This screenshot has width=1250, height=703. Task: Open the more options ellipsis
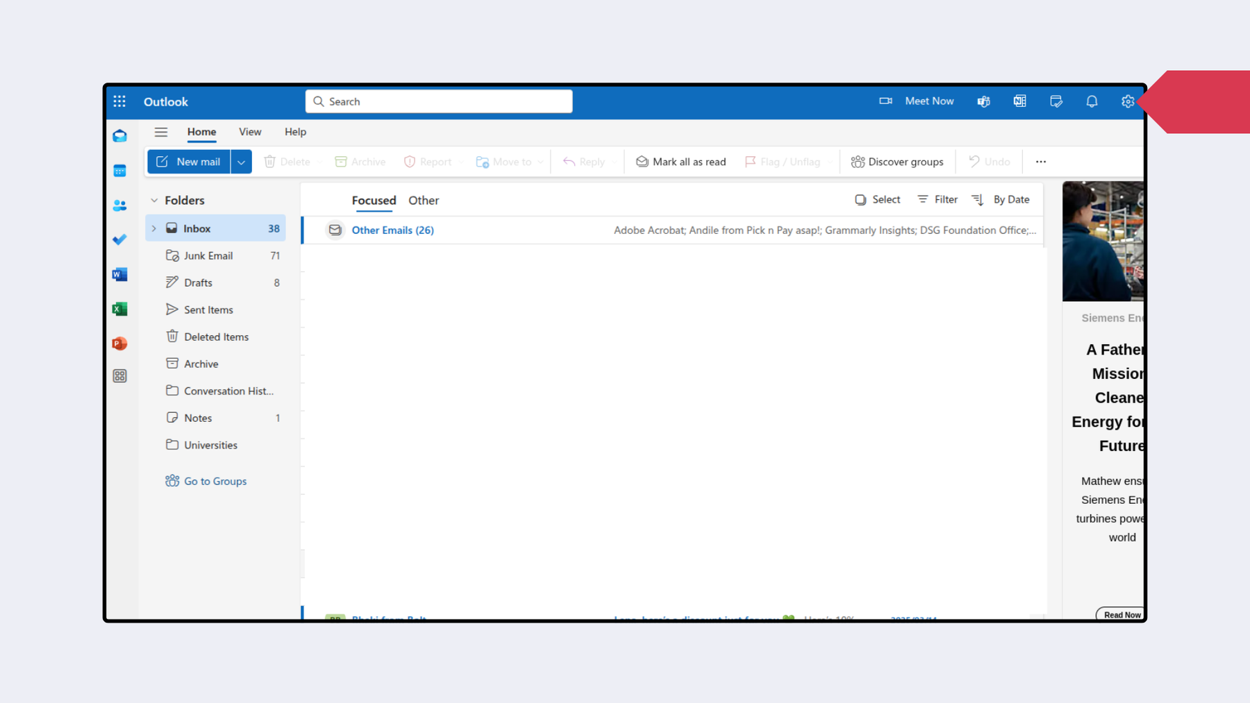[x=1040, y=162]
